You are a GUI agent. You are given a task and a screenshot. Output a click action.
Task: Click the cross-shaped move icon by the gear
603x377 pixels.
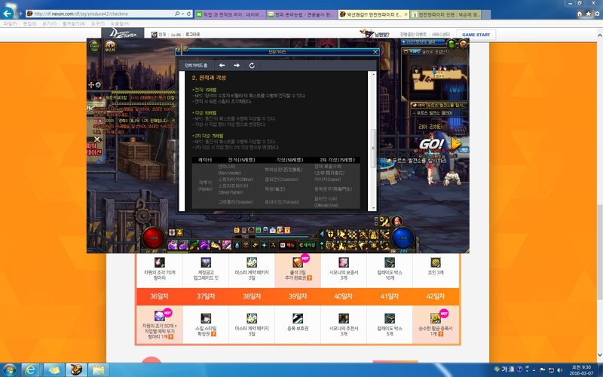tap(91, 84)
